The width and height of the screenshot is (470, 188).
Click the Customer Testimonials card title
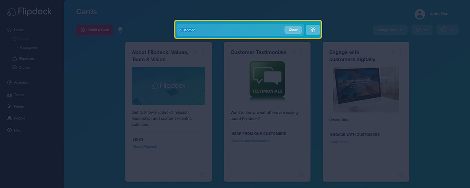(258, 52)
